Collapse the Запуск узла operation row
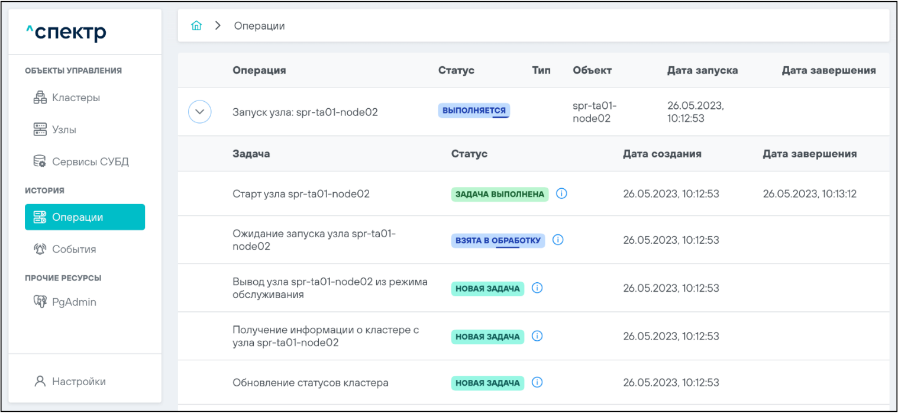The image size is (898, 413). click(199, 111)
